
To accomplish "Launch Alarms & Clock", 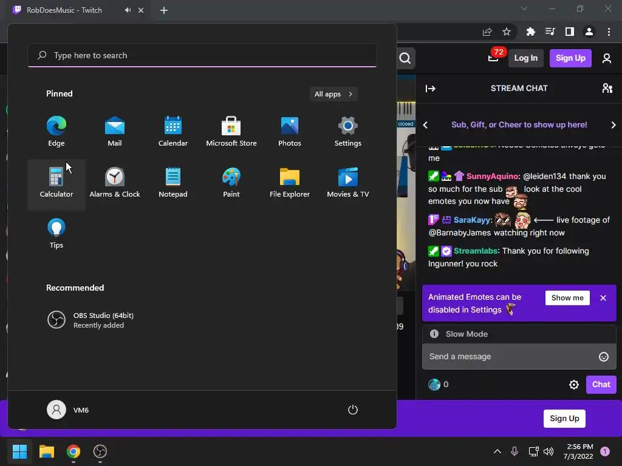I will pyautogui.click(x=115, y=183).
